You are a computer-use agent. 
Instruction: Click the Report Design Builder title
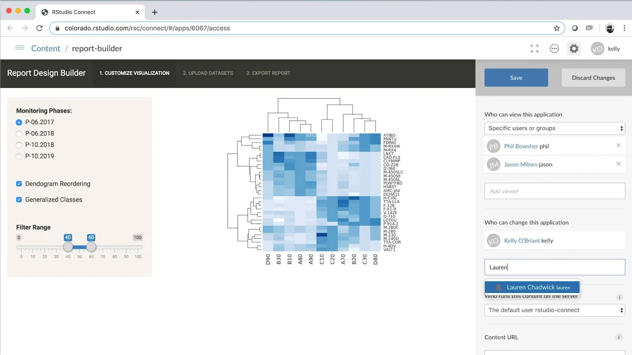point(46,73)
